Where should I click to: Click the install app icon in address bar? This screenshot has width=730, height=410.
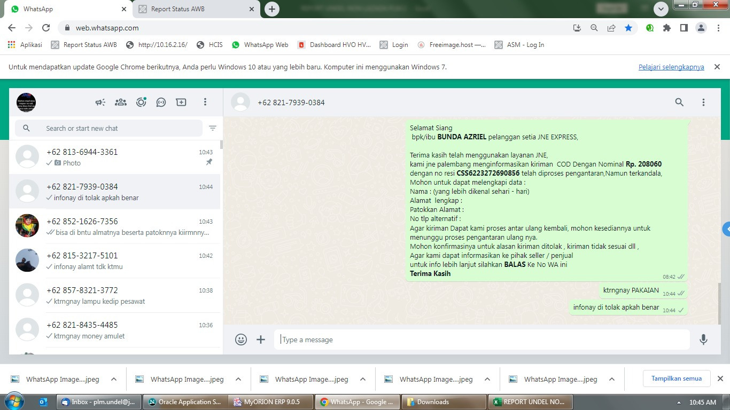577,28
